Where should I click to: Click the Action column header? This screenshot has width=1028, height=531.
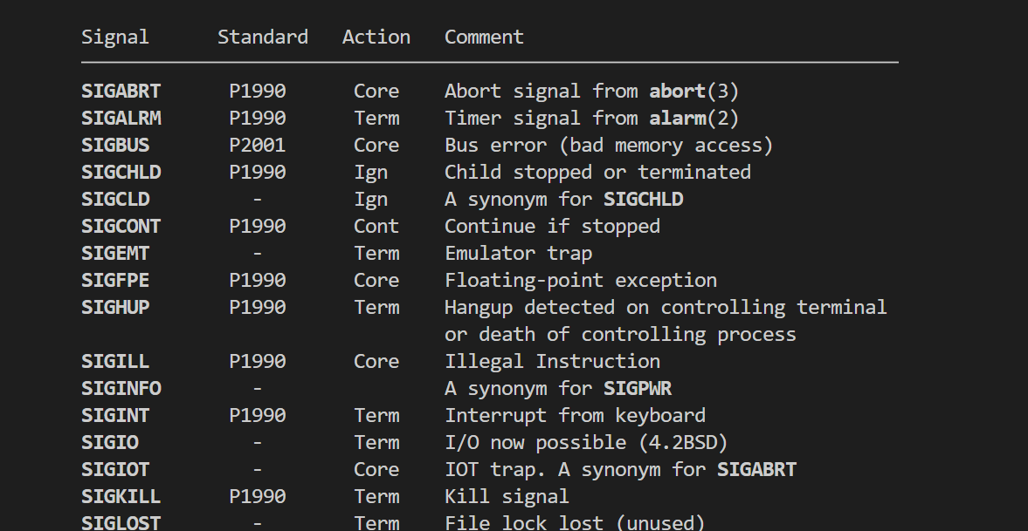pos(376,37)
